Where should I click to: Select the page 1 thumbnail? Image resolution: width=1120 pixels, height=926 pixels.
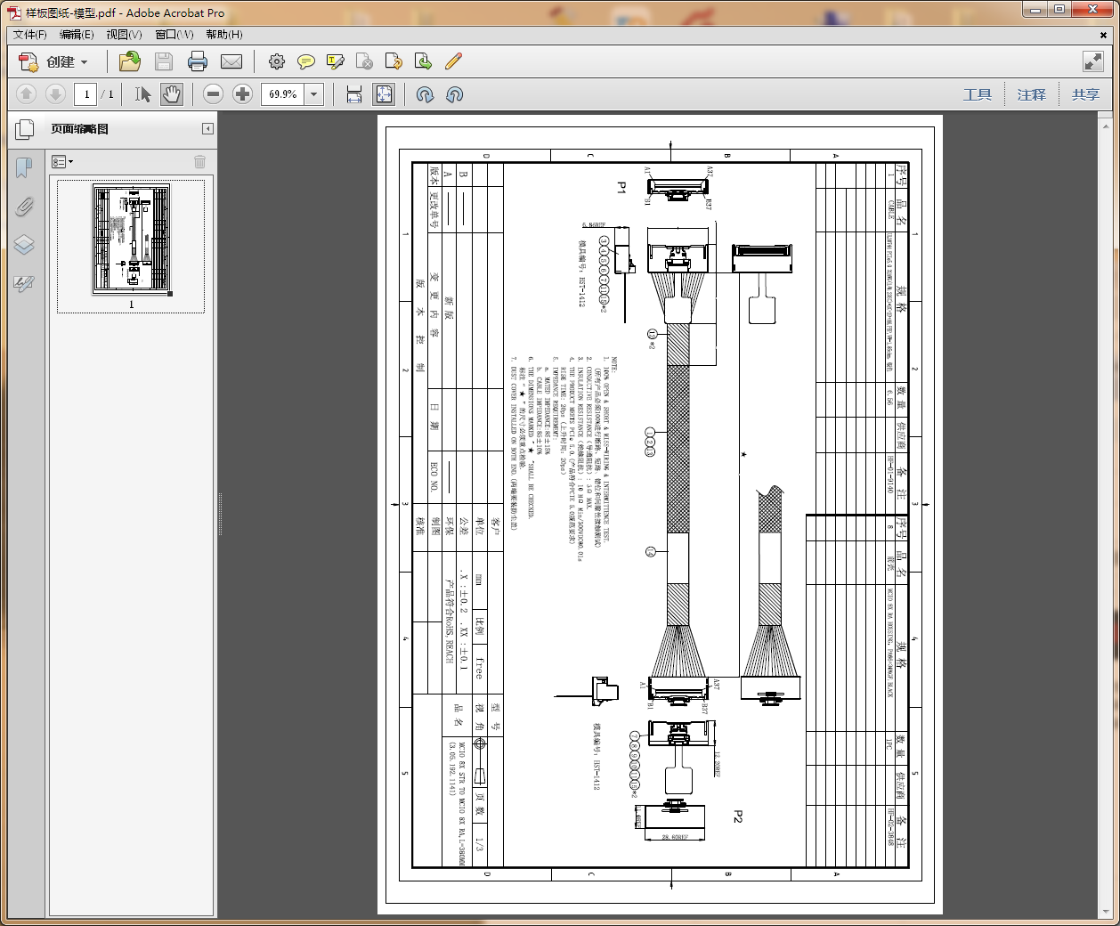tap(131, 240)
